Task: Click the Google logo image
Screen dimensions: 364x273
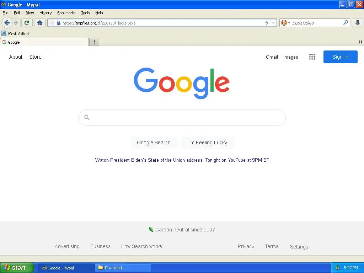Action: [x=182, y=83]
